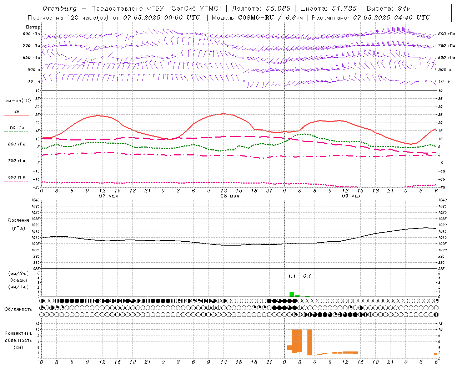Click the 09 мая date label
Image resolution: width=457 pixels, height=365 pixels.
pos(351,196)
